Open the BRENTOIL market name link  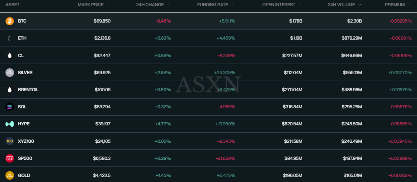pyautogui.click(x=28, y=90)
